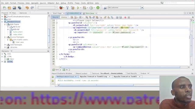Viewport: 195px width, 109px height.
Task: Toggle code fold marker at line 23
Action: pos(57,45)
